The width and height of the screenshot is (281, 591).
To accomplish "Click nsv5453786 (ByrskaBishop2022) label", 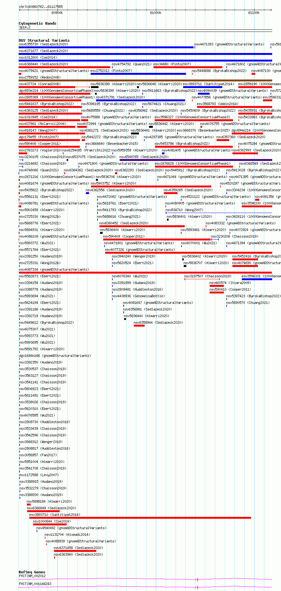I will click(182, 144).
